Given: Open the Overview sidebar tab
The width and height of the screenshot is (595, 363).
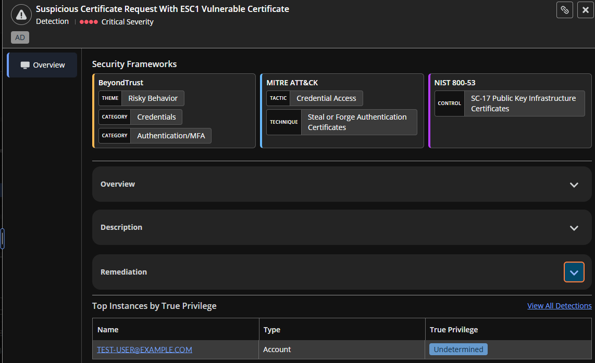Looking at the screenshot, I should (x=42, y=65).
